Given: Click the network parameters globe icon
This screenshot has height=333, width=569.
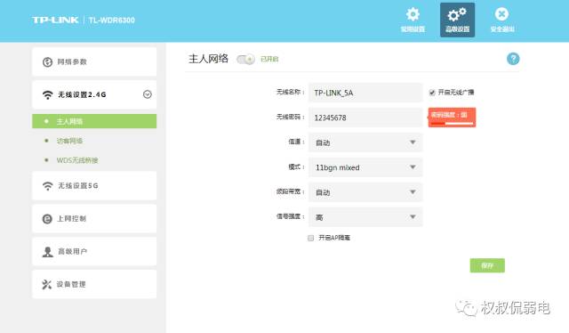Looking at the screenshot, I should point(47,61).
